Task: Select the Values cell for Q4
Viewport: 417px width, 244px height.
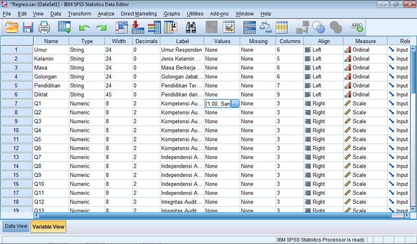Action: (x=222, y=131)
